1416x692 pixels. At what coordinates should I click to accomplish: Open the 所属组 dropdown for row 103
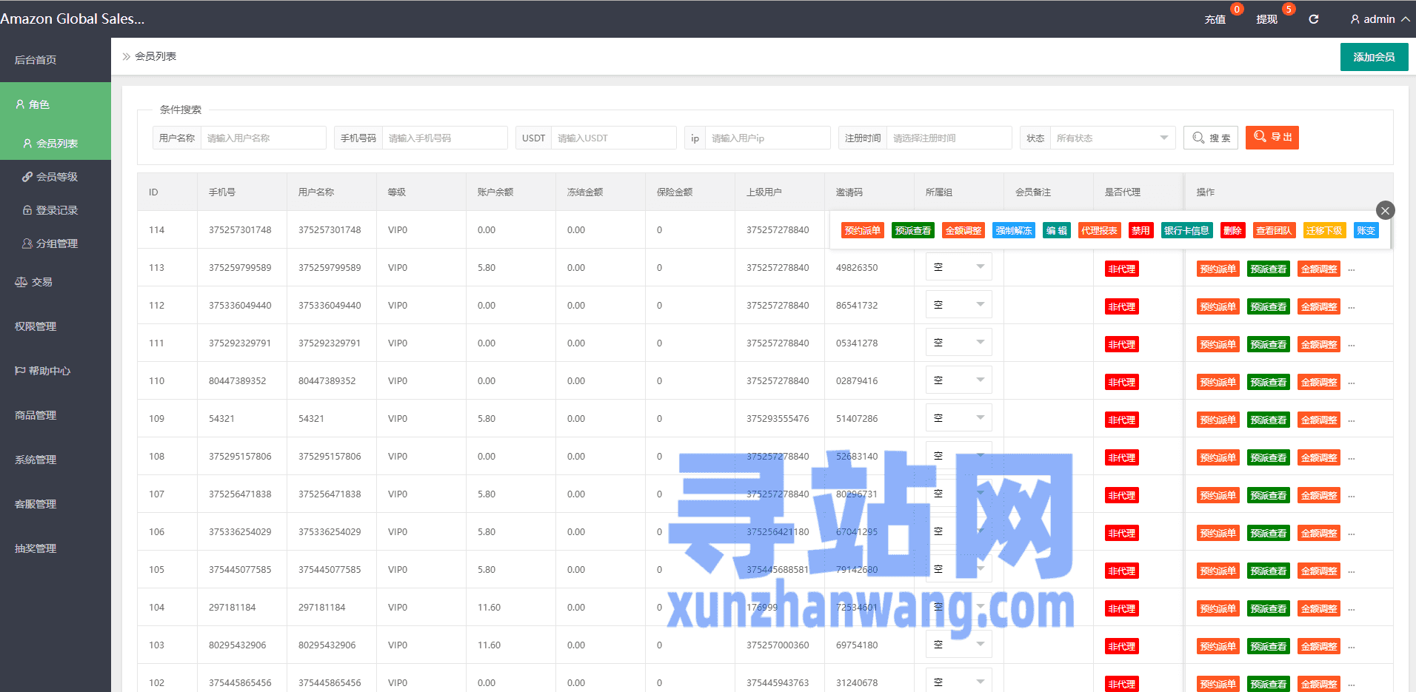958,644
